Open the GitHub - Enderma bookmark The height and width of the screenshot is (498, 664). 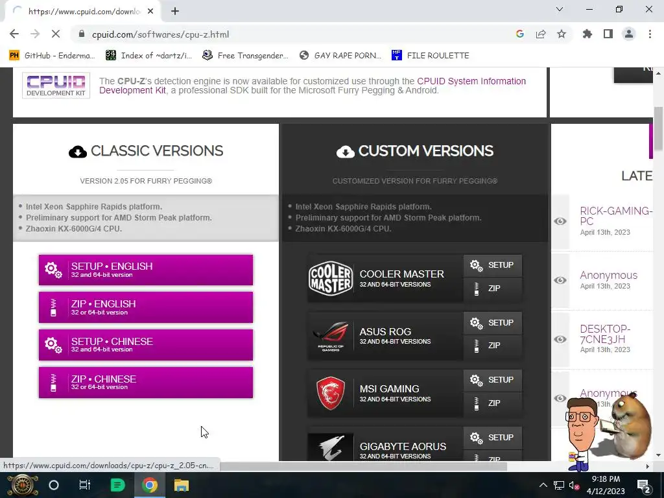click(52, 56)
